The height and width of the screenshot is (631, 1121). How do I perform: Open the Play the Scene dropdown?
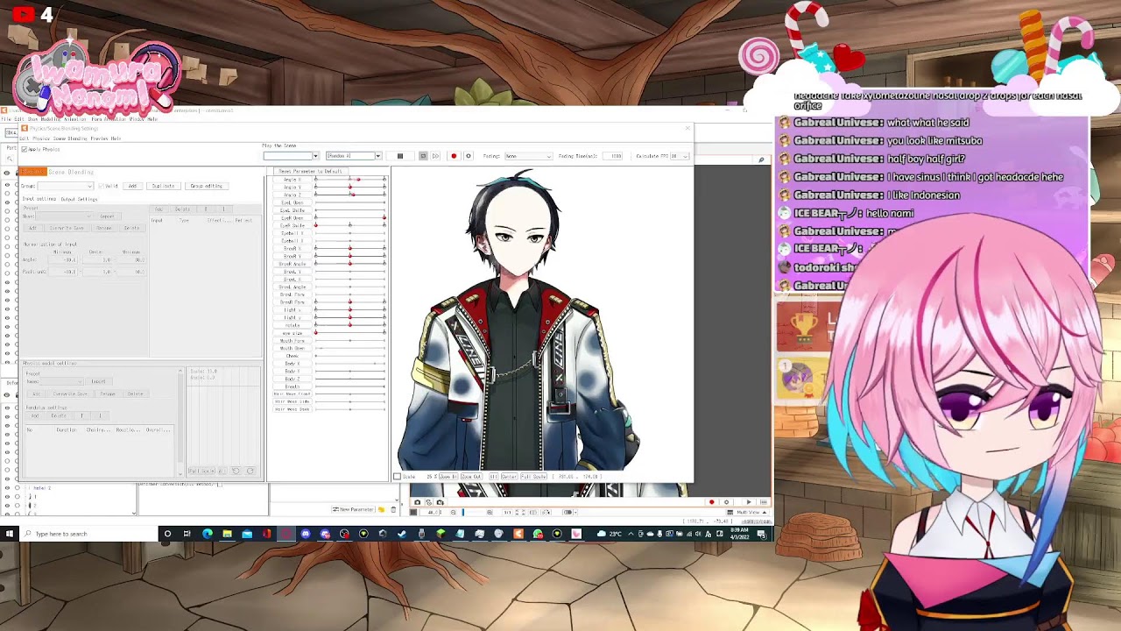291,156
